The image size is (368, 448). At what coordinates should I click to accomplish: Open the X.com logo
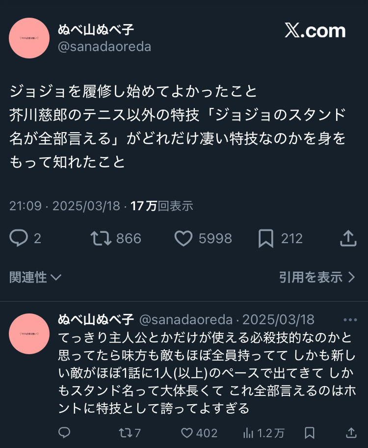(315, 31)
